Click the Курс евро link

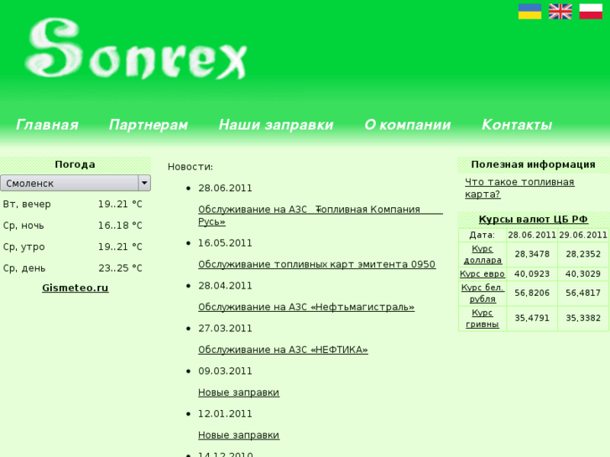coord(482,274)
